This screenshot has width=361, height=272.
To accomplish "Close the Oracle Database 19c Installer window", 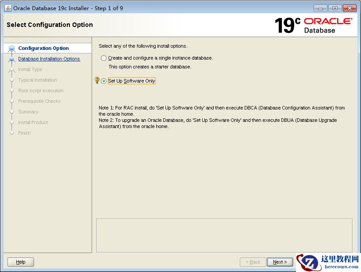I will 349,8.
